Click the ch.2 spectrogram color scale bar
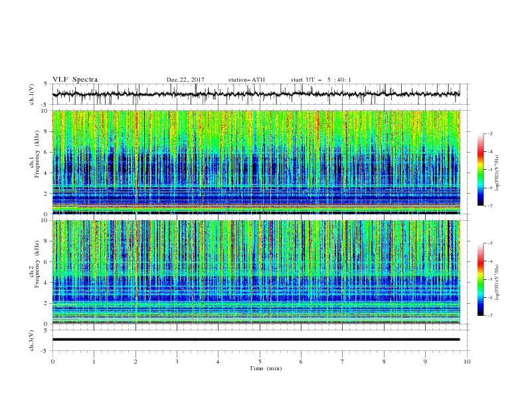This screenshot has width=526, height=406. coord(480,279)
